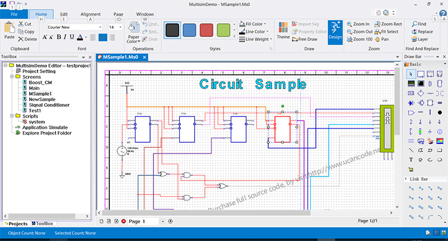Screen dimensions: 448x241
Task: Open Signal Conditioner screen in tree
Action: (x=49, y=105)
